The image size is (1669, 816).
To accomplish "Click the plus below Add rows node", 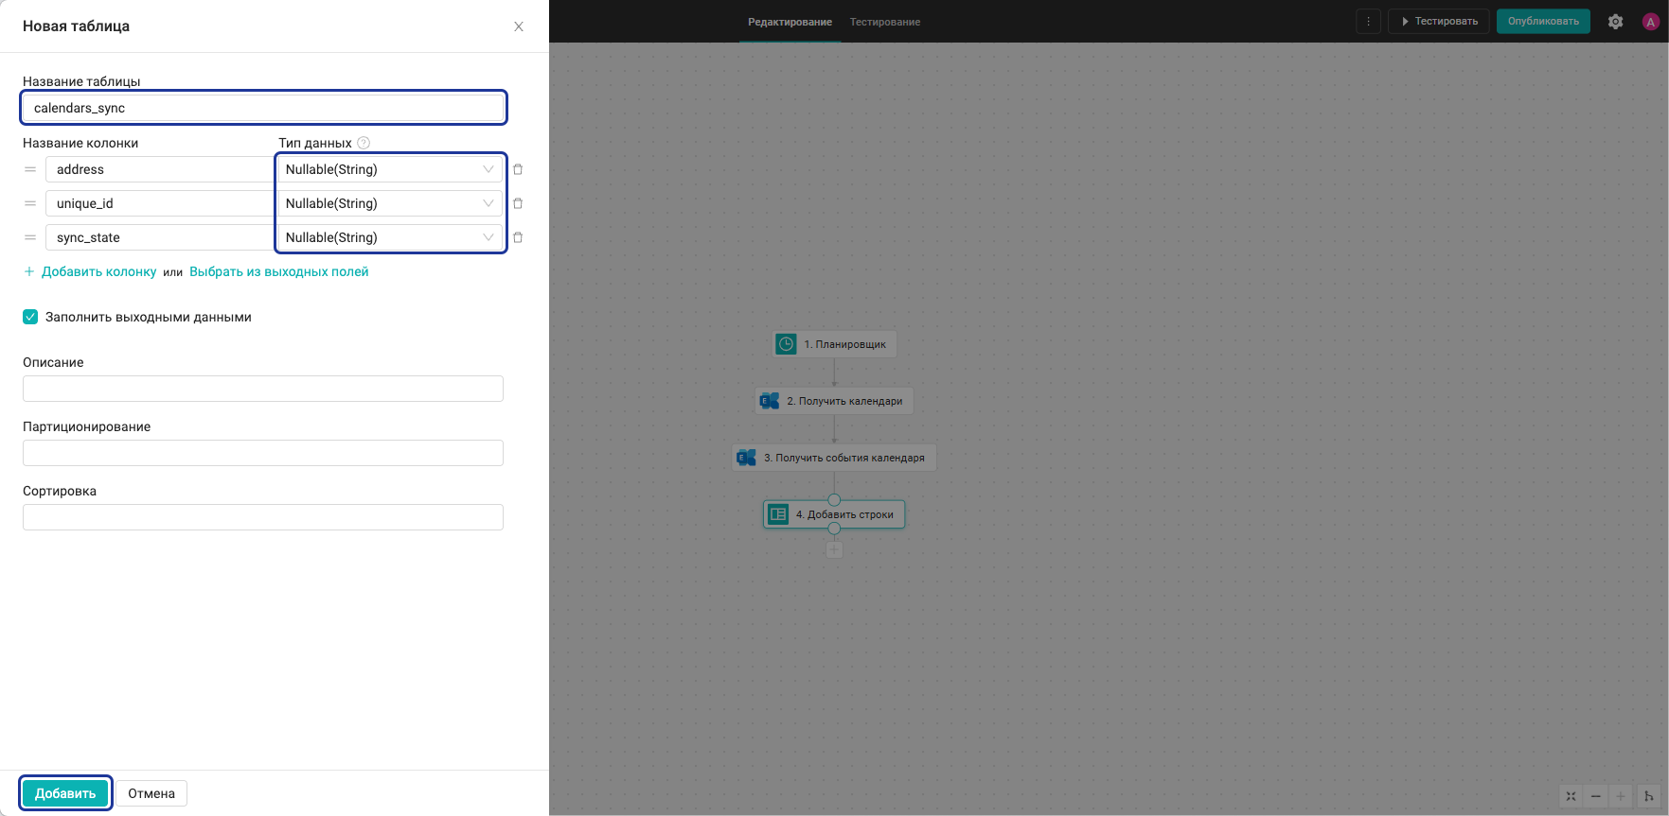I will pos(834,549).
